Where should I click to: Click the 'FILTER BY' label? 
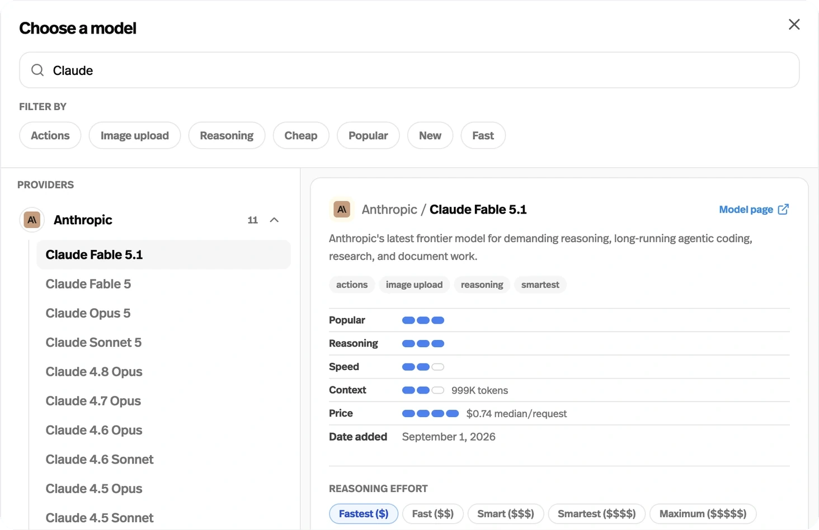click(x=43, y=106)
